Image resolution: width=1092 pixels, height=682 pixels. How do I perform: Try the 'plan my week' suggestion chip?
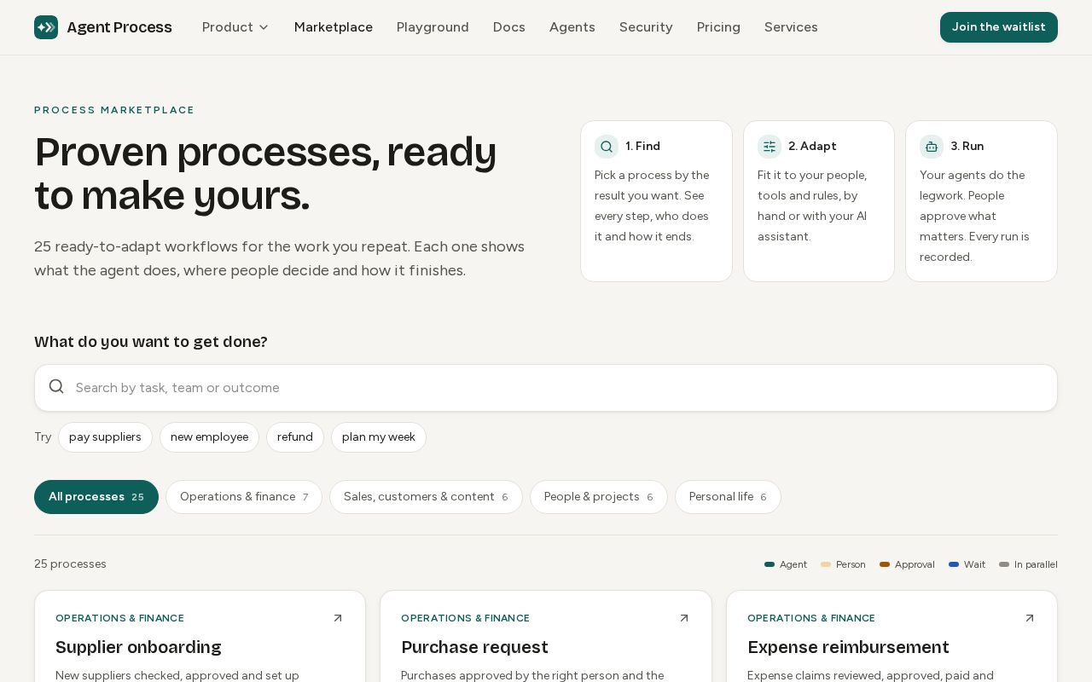coord(379,437)
